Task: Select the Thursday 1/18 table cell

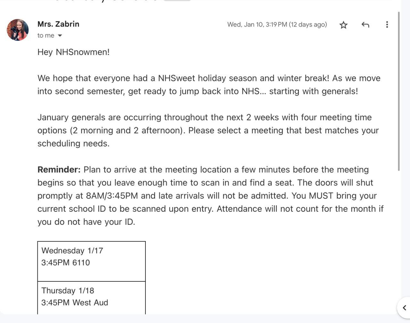Action: click(x=91, y=297)
